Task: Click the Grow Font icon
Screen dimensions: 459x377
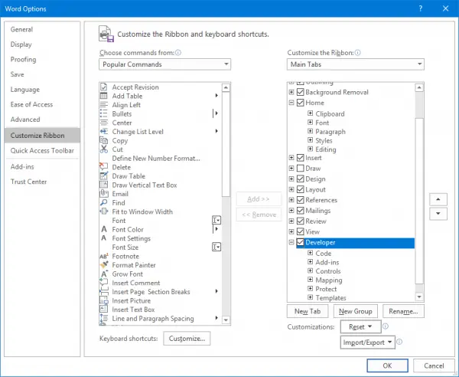Action: click(103, 274)
